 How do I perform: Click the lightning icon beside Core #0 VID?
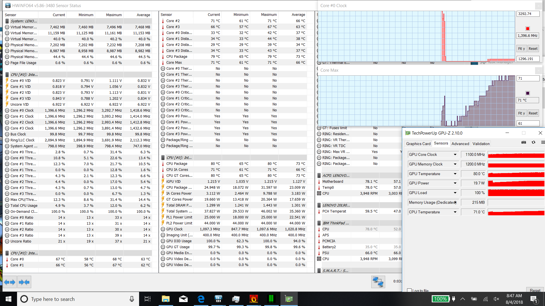(7, 81)
